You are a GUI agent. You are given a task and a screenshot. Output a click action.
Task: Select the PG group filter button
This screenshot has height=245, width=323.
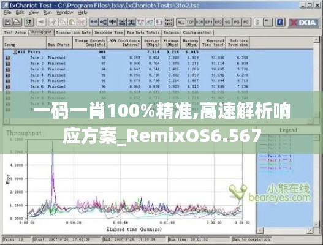(x=237, y=22)
